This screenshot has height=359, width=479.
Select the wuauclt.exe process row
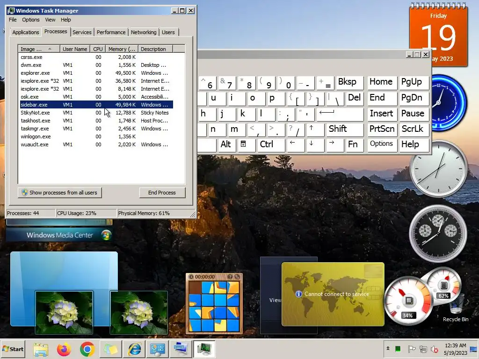[x=96, y=144]
